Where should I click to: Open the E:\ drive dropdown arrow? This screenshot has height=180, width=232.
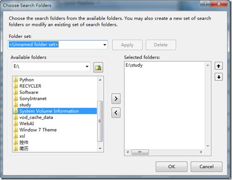click(x=87, y=67)
